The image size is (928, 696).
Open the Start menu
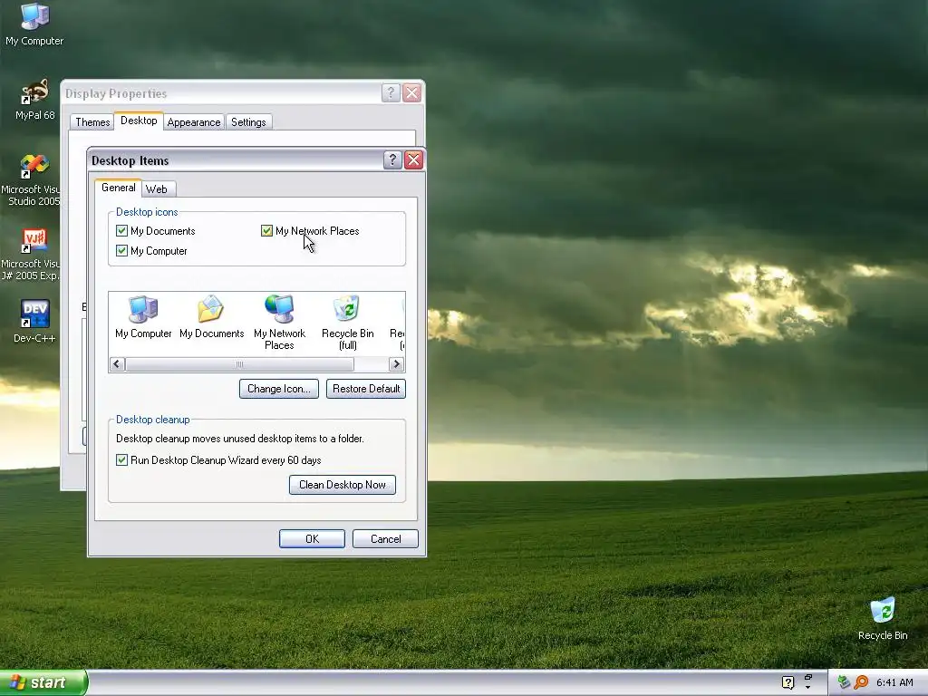[43, 682]
